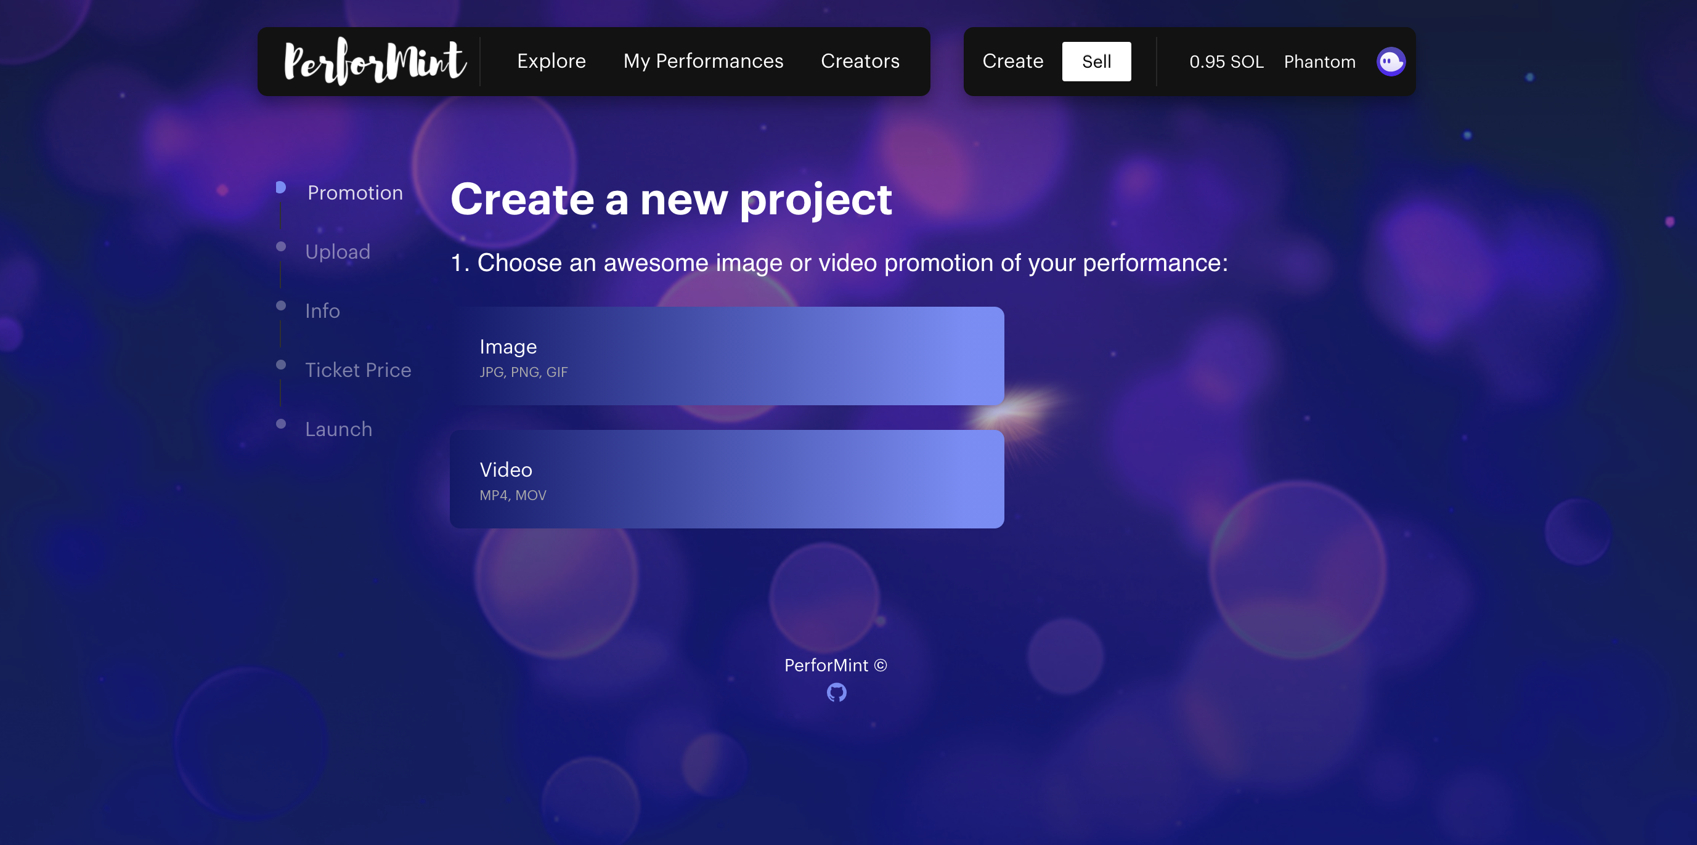Viewport: 1697px width, 845px height.
Task: Click the Phantom wallet name
Action: click(1319, 62)
